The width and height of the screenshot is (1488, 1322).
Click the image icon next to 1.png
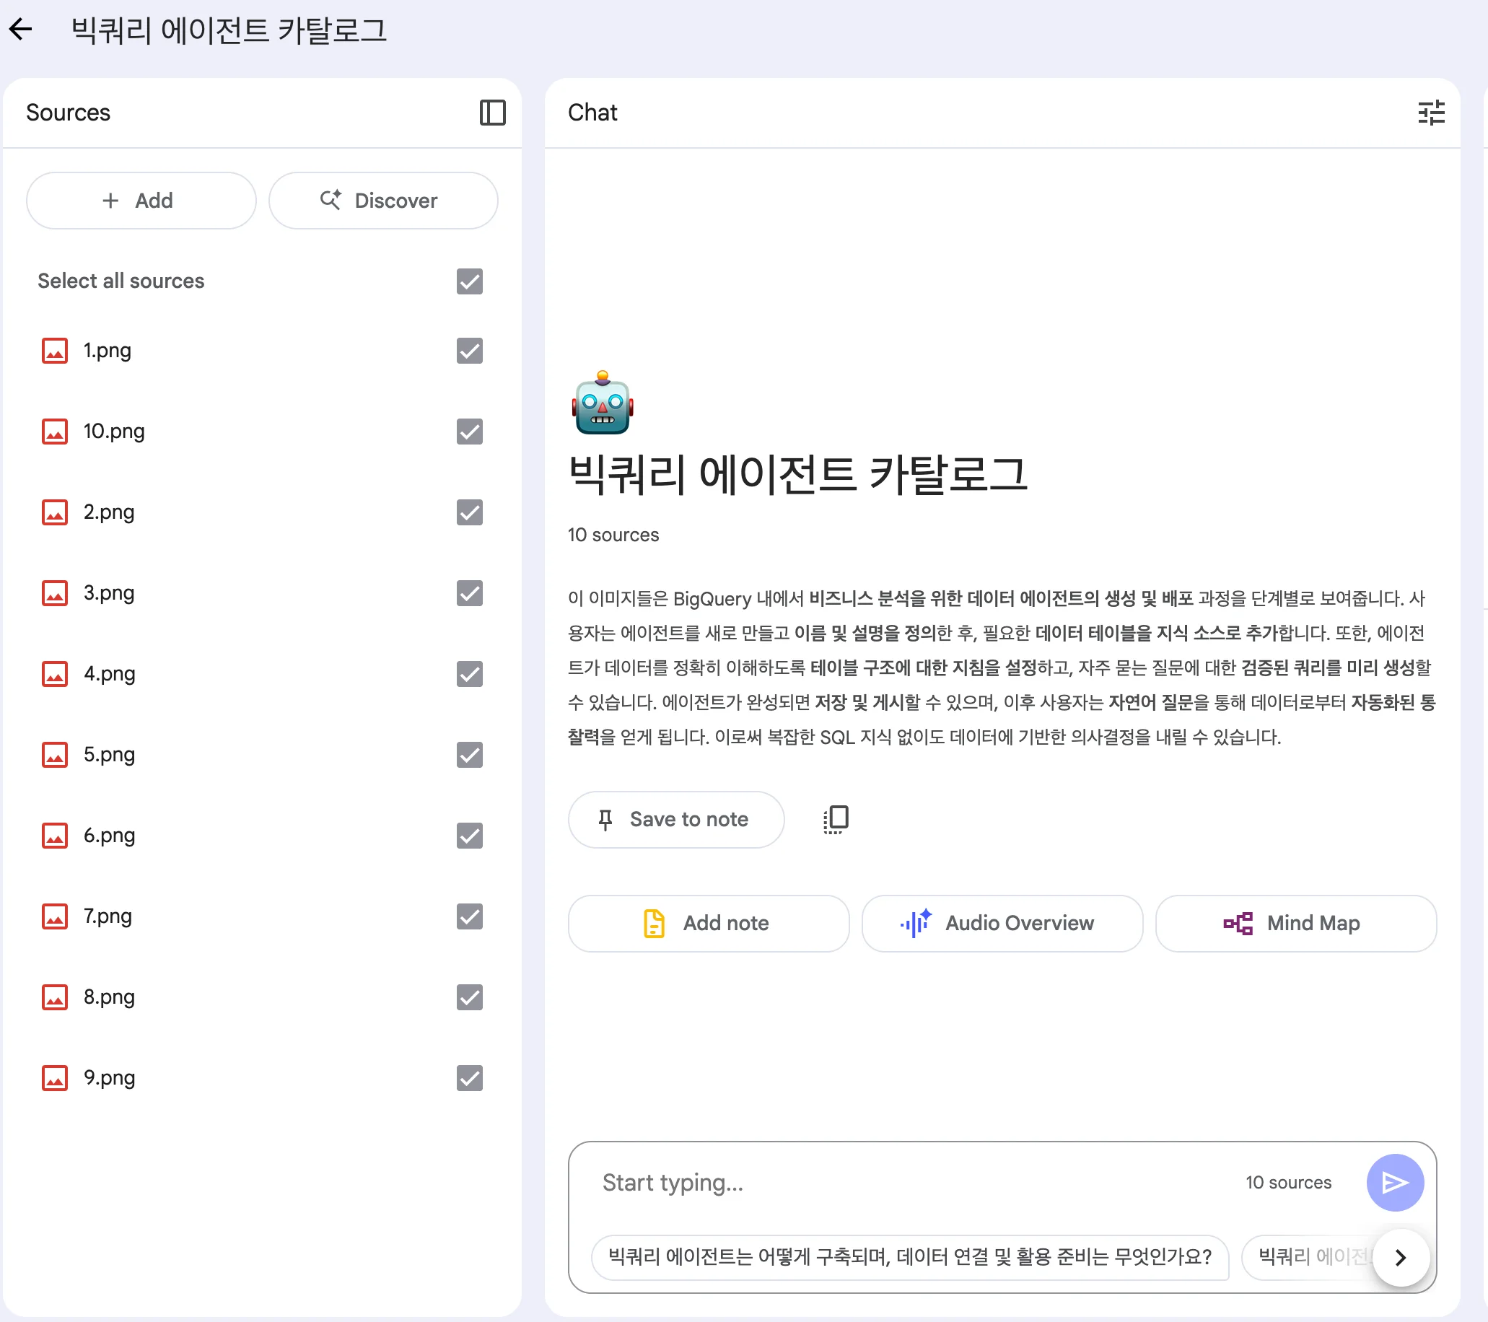55,351
